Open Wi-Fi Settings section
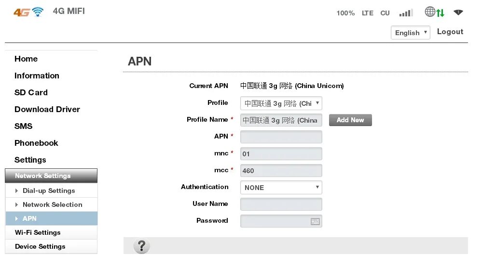Viewport: 482px width, 267px height. click(x=51, y=232)
